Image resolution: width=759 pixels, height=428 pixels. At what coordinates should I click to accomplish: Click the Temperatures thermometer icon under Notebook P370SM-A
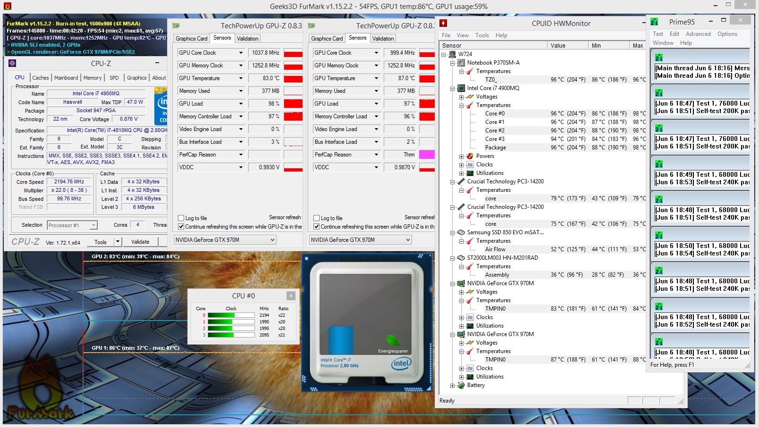click(x=470, y=71)
